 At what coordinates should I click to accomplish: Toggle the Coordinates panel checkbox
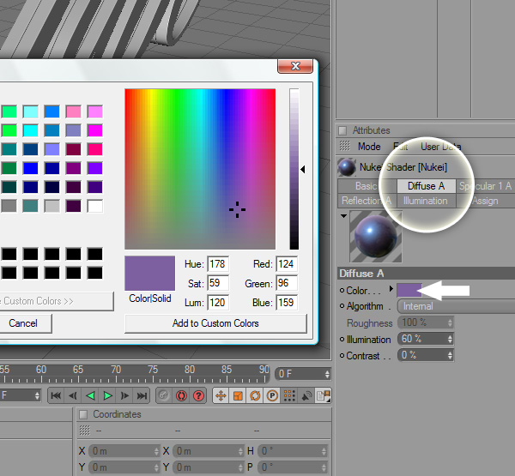82,414
